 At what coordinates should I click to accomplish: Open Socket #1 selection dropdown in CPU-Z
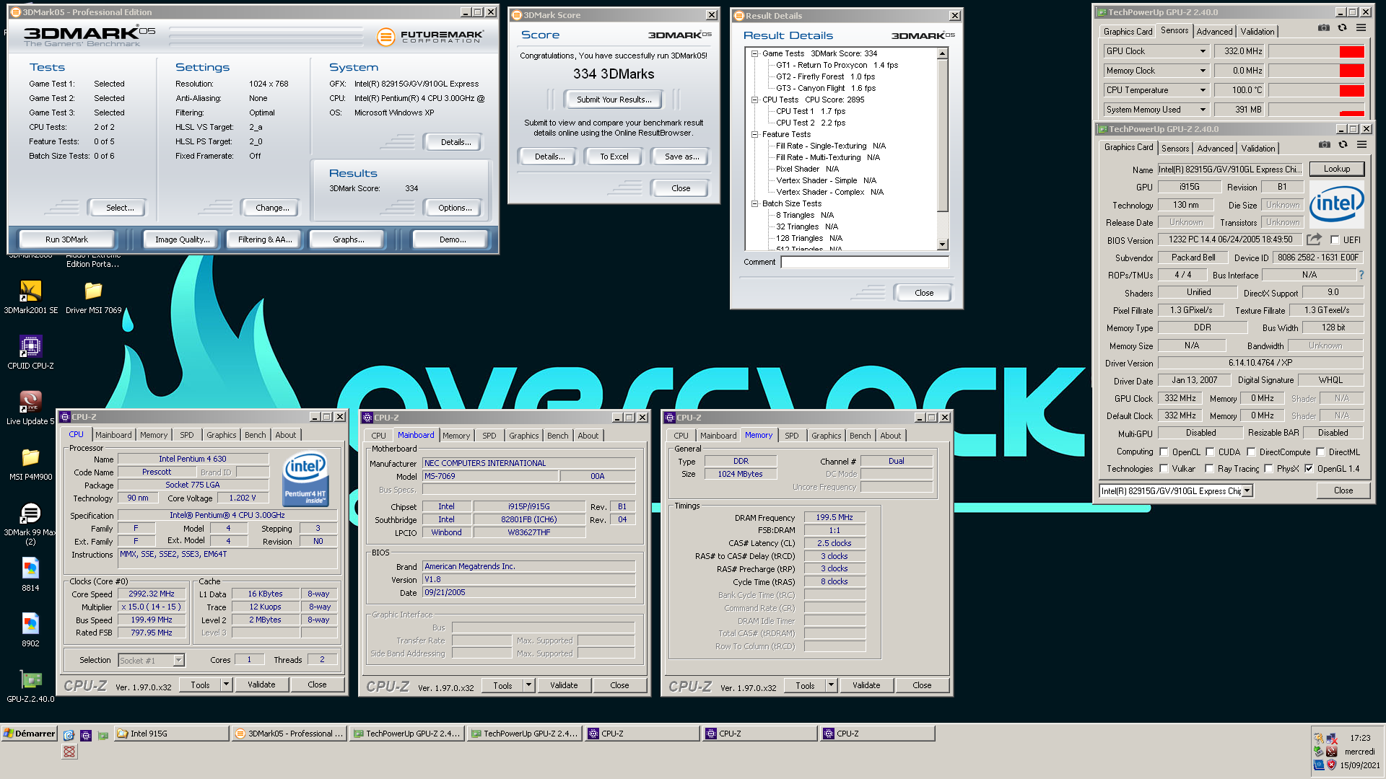point(178,660)
